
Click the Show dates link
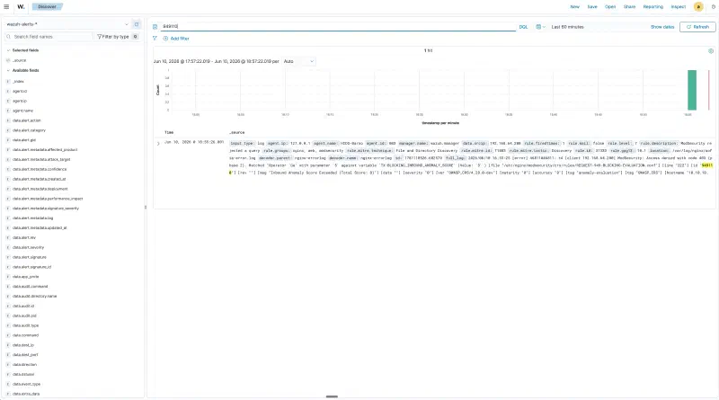662,27
